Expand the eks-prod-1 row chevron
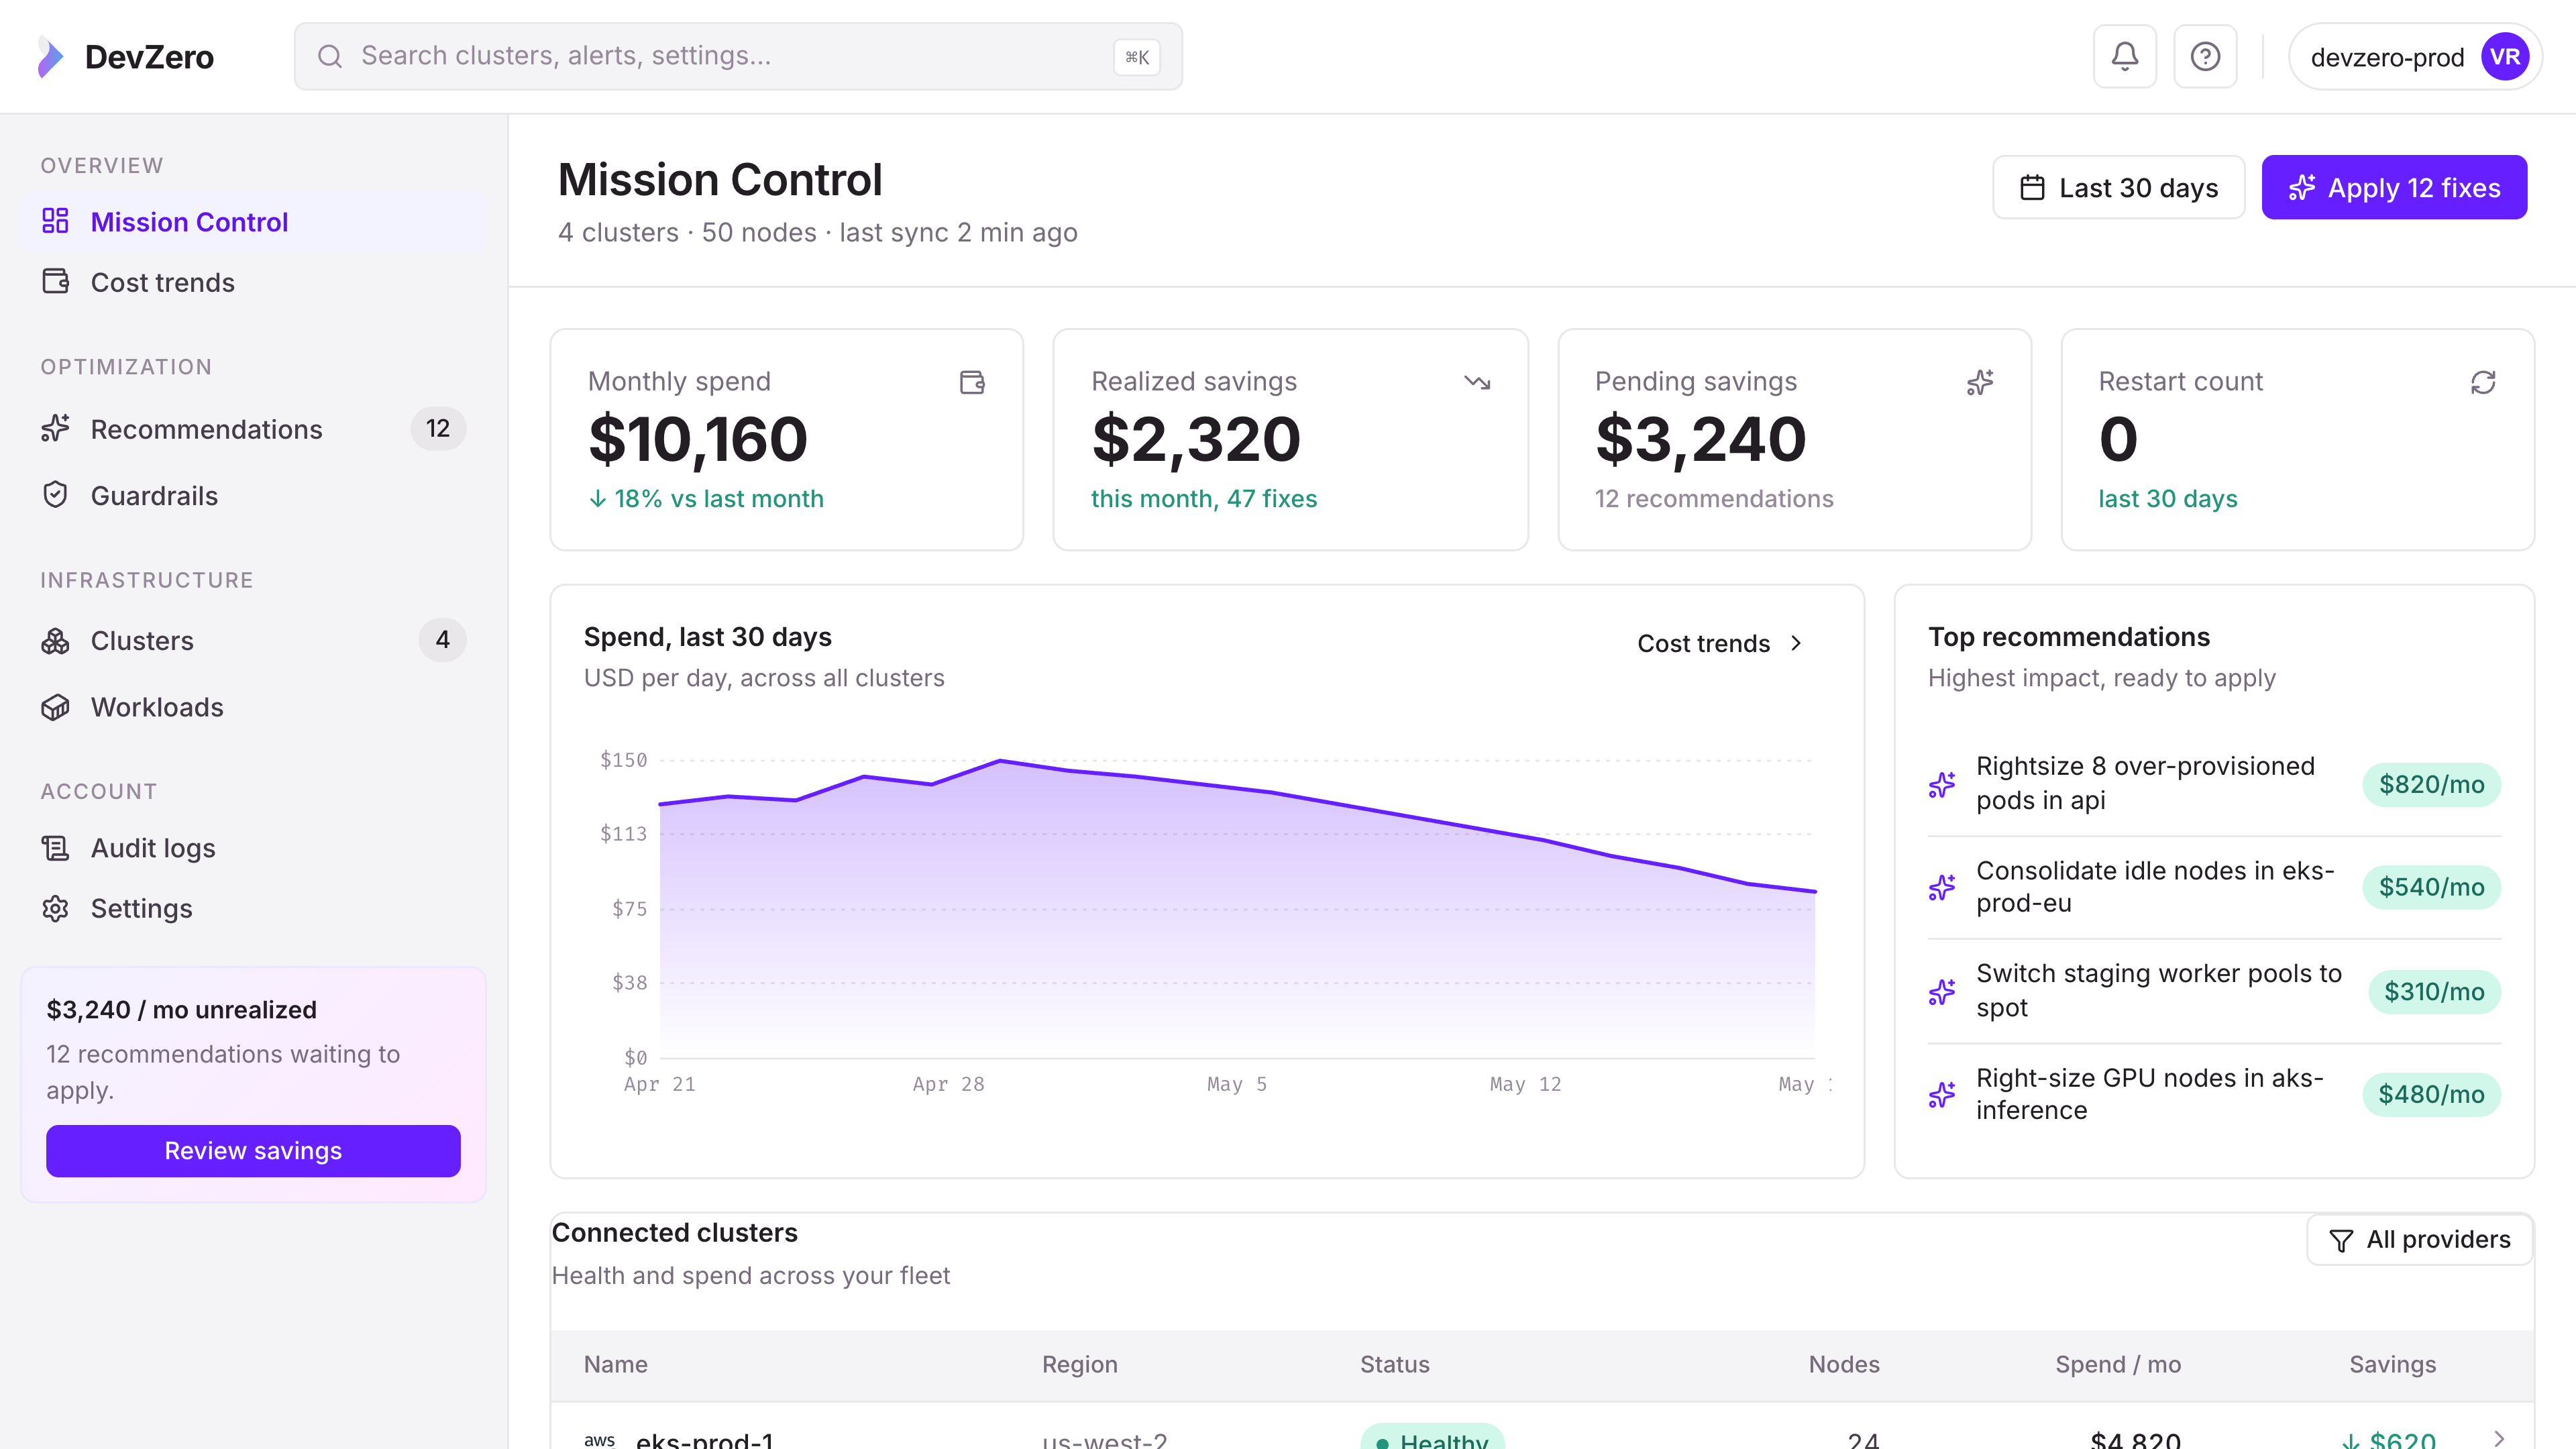 [x=2499, y=1438]
